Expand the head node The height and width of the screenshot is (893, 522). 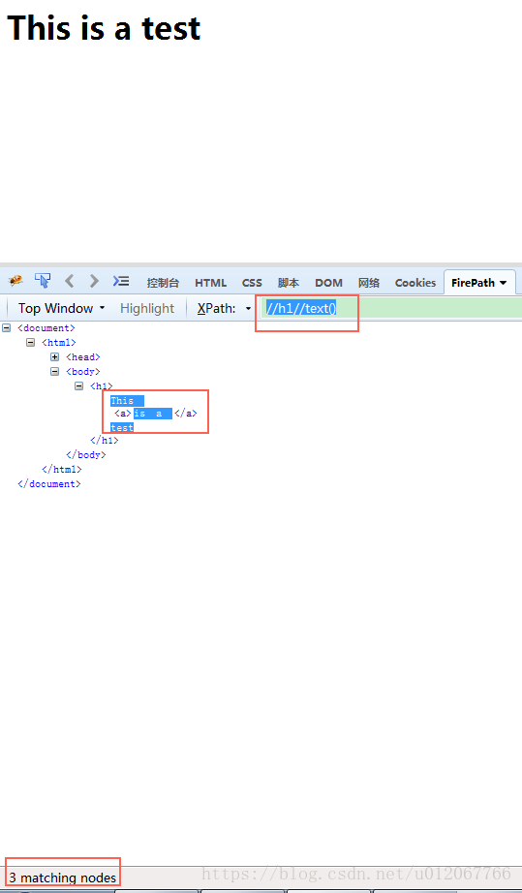pos(54,357)
